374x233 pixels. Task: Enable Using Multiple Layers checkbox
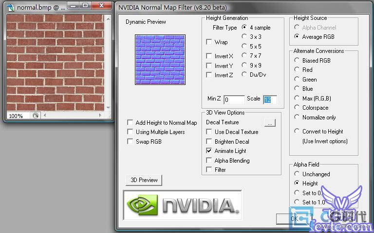[130, 132]
